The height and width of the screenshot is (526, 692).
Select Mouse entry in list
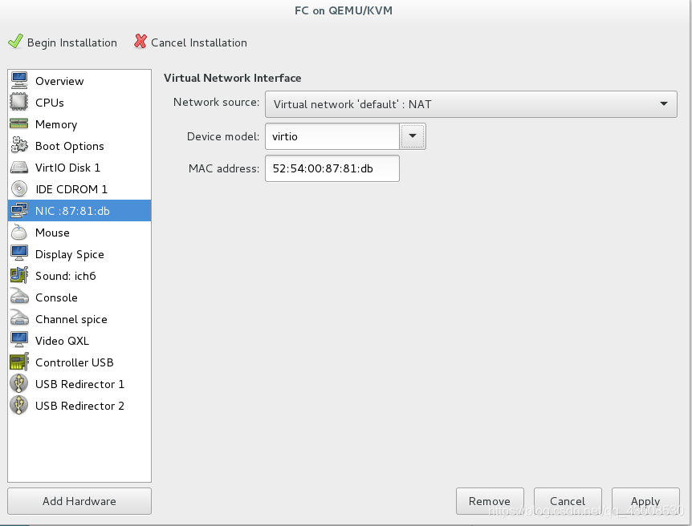click(x=79, y=232)
